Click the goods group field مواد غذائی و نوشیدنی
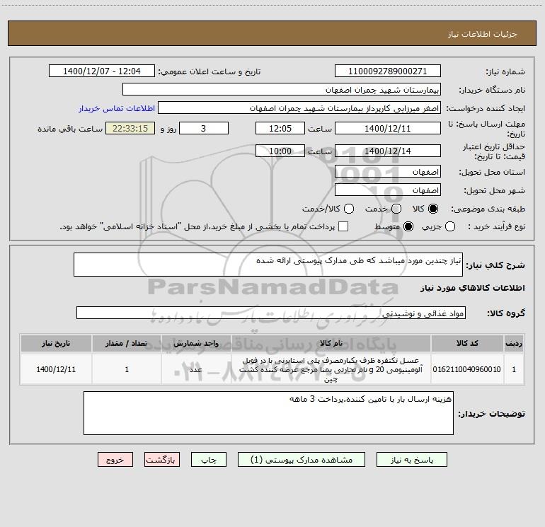545x527 pixels. coord(271,313)
